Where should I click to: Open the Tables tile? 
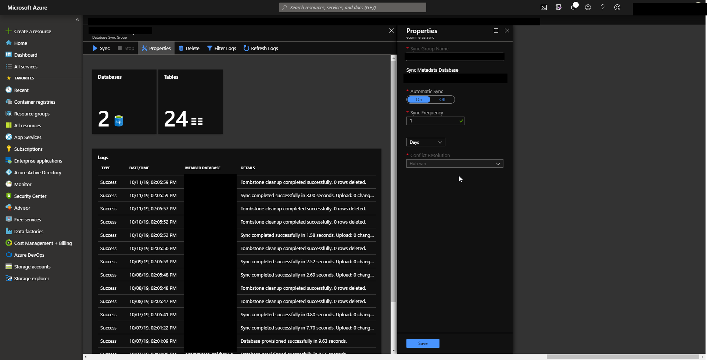190,101
